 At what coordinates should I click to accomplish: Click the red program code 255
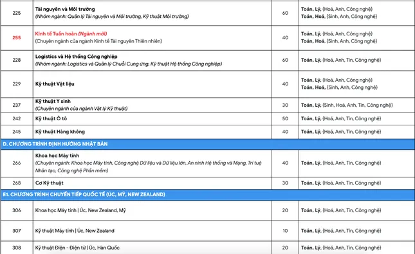(17, 37)
